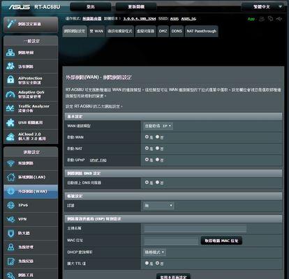Click the Reboot button at top

pyautogui.click(x=136, y=7)
